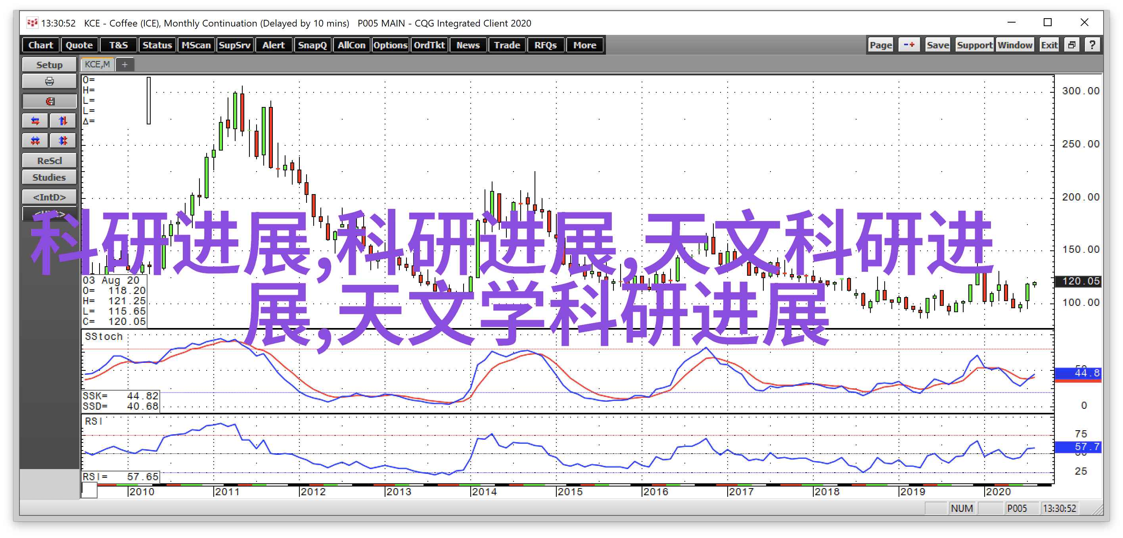Viewport: 1123px width, 538px height.
Task: Click the vertical compress arrows icon
Action: [x=63, y=140]
